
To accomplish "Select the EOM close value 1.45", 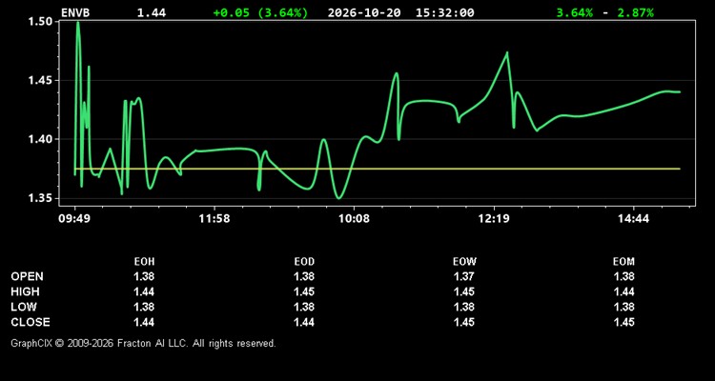I will [x=623, y=322].
